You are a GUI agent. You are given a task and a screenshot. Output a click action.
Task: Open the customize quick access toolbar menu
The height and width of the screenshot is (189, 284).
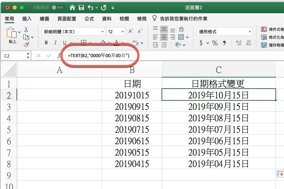tap(113, 8)
